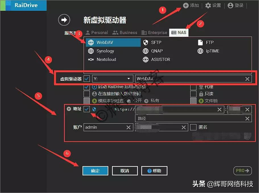The width and height of the screenshot is (259, 193).
Task: Enable the 只读 read-only checkbox
Action: pos(193,94)
